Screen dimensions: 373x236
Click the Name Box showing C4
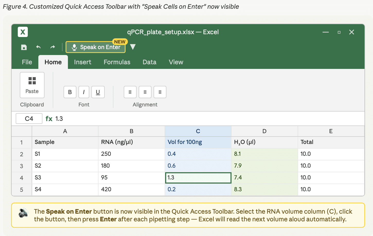pos(29,119)
